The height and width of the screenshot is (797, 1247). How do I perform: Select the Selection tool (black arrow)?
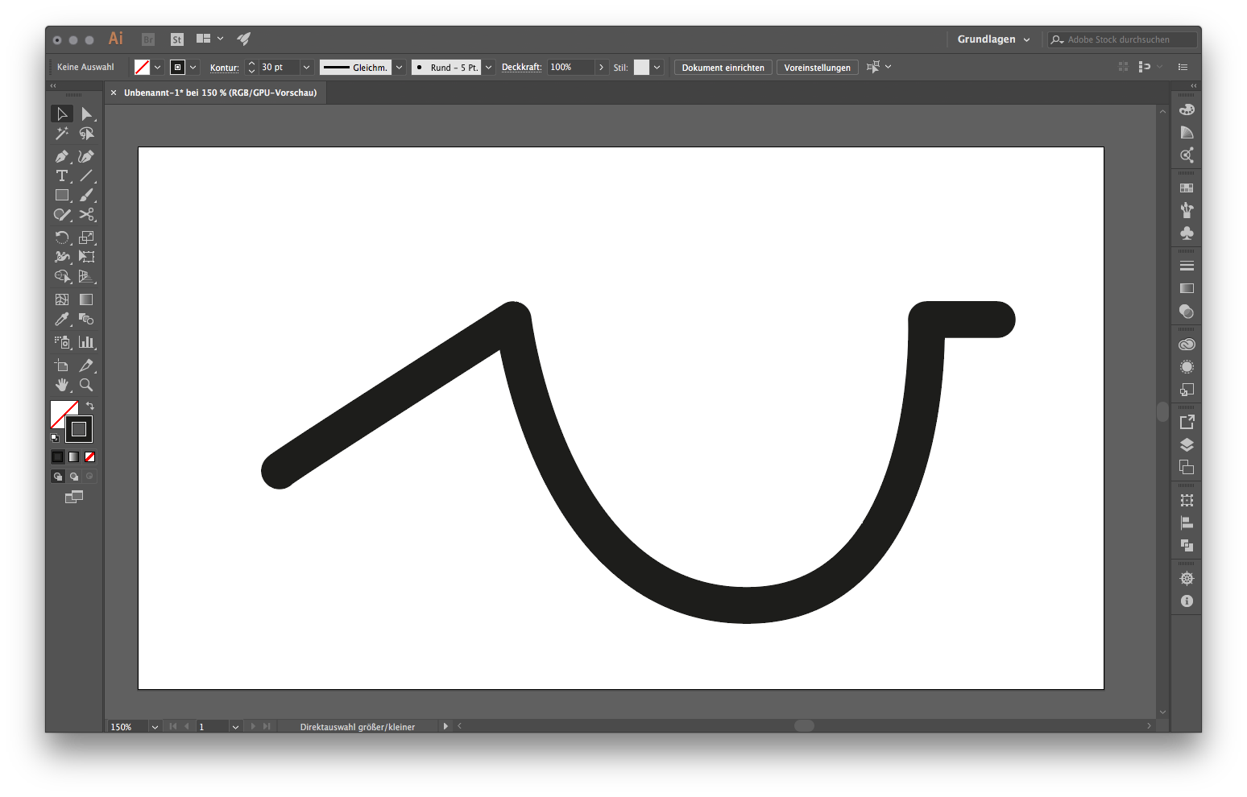62,114
